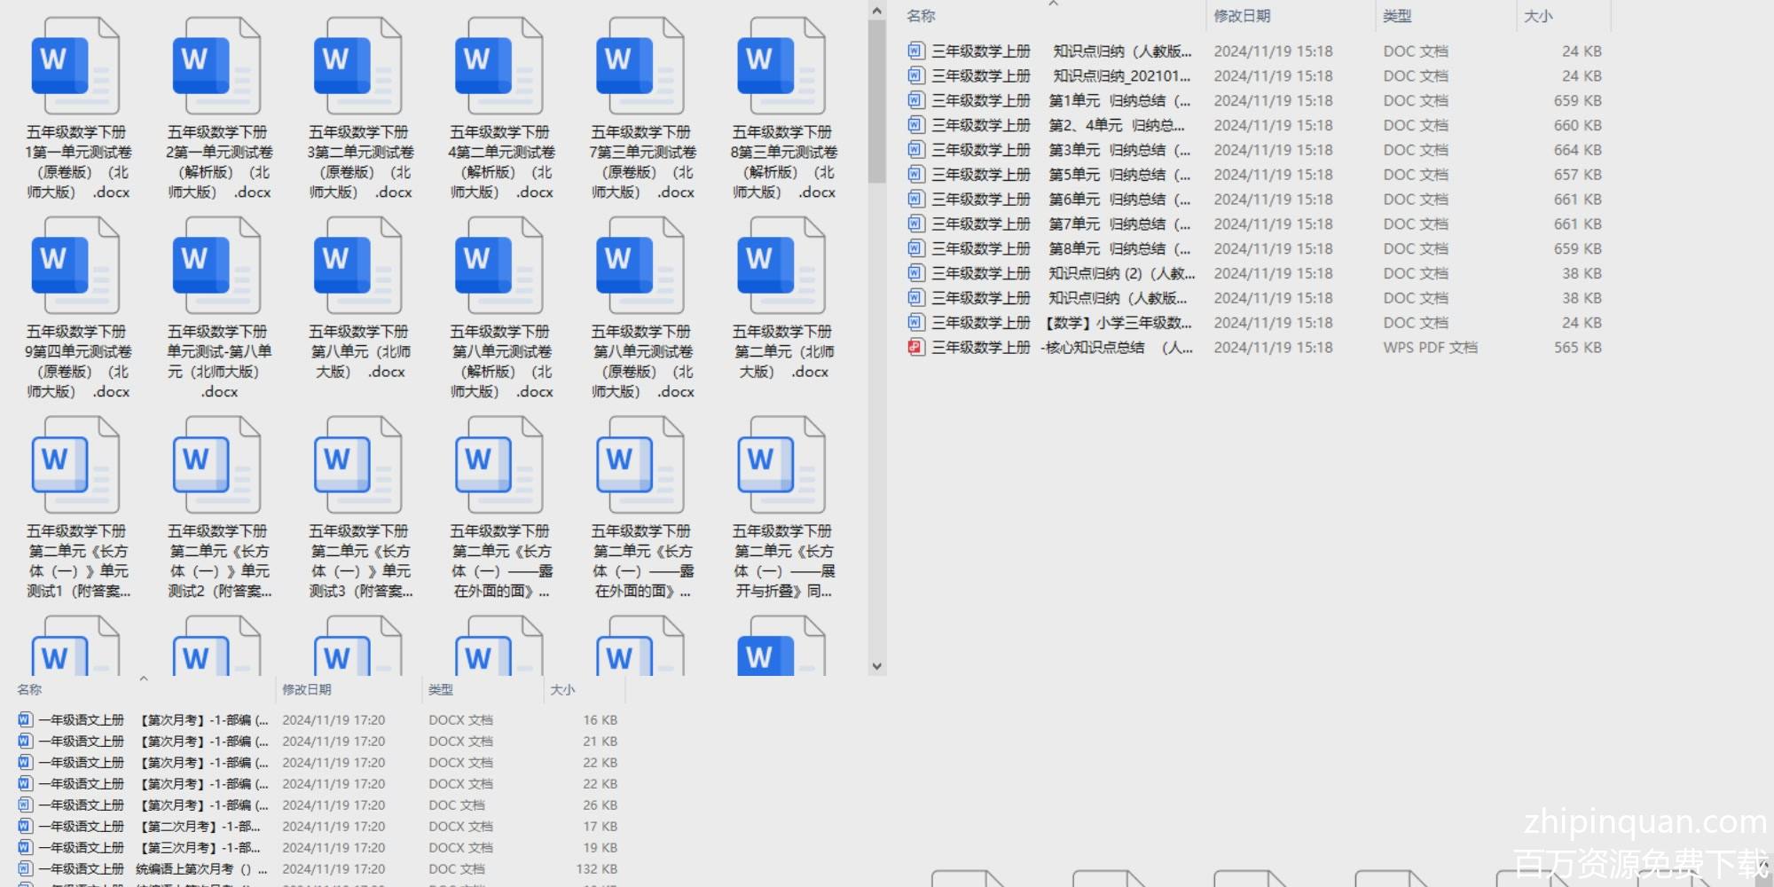Select 单元测试-第八单元 (北师大版) document icon
The height and width of the screenshot is (887, 1774).
(216, 267)
